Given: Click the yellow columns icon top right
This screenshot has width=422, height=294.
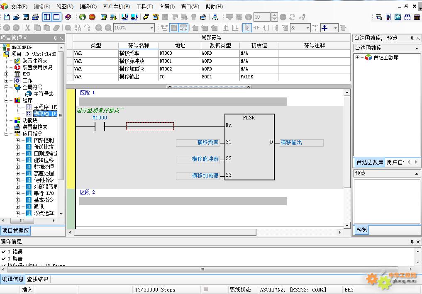Looking at the screenshot, I should [417, 17].
